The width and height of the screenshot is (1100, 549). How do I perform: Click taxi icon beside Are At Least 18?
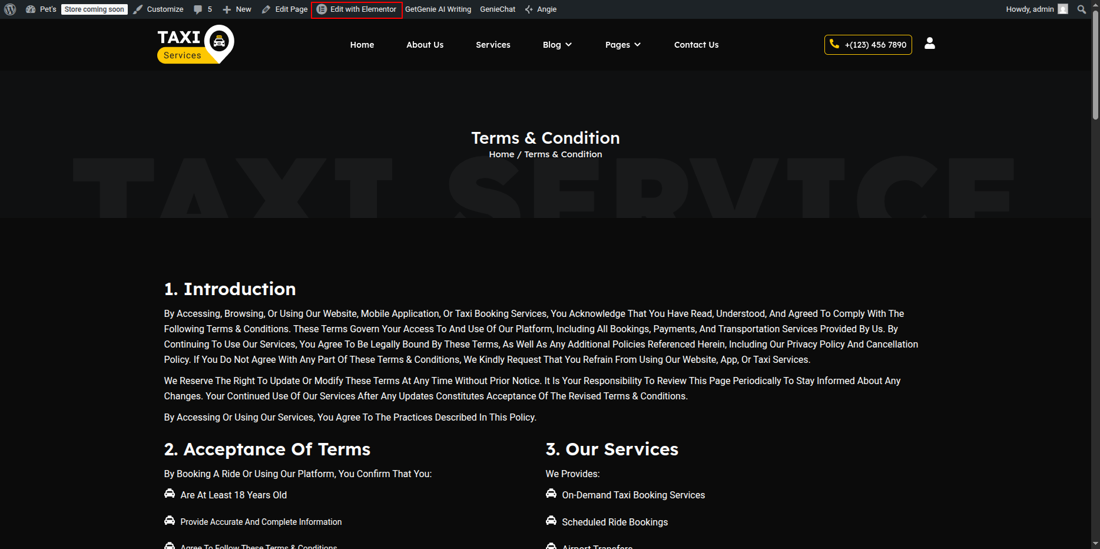point(170,494)
